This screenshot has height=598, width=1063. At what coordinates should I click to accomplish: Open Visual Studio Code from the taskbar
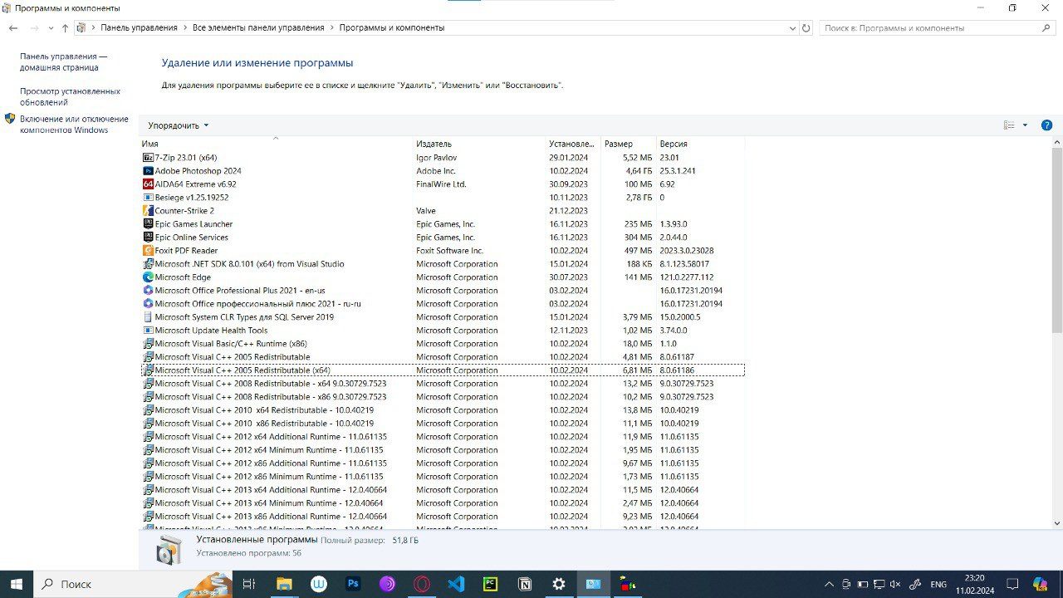click(456, 584)
